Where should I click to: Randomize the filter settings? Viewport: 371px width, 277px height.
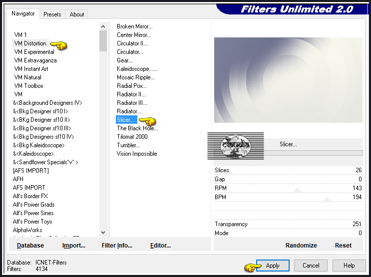(301, 246)
